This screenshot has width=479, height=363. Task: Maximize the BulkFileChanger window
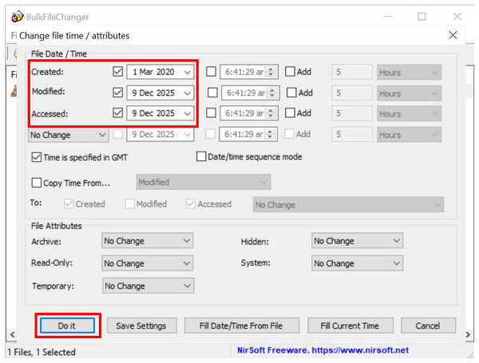pos(422,17)
